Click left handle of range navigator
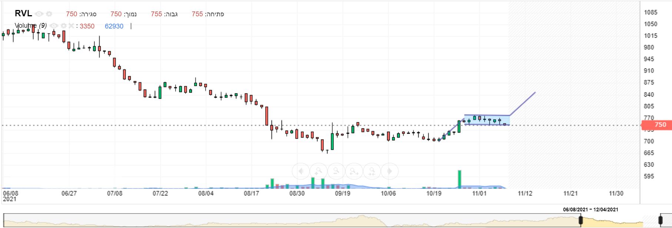Viewport: 672px width, 228px height. (581, 220)
